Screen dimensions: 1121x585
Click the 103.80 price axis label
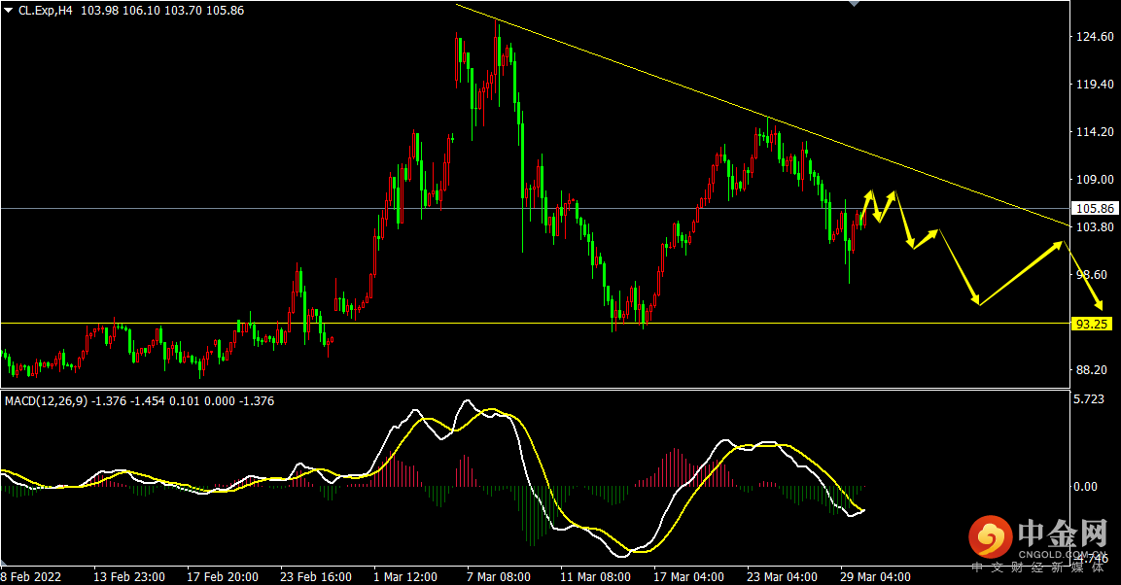click(x=1095, y=227)
